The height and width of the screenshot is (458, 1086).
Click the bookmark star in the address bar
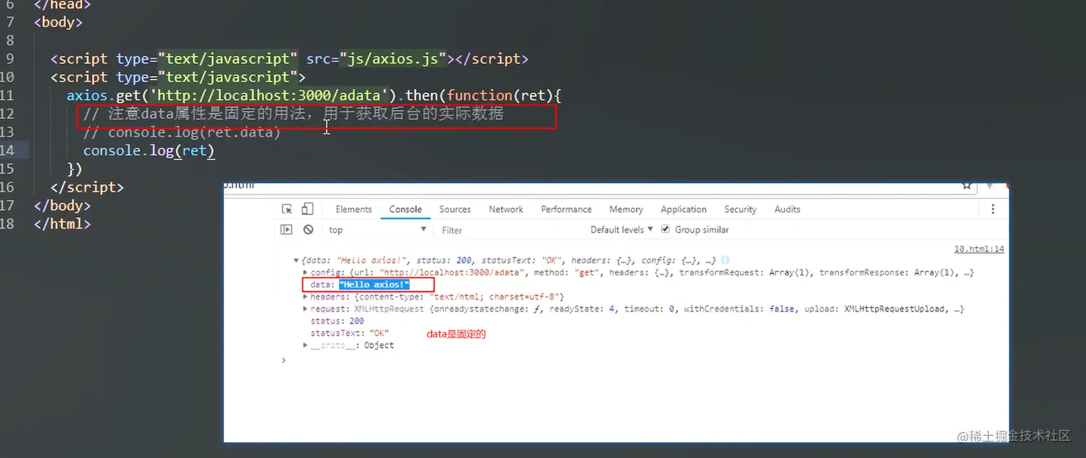click(x=967, y=185)
